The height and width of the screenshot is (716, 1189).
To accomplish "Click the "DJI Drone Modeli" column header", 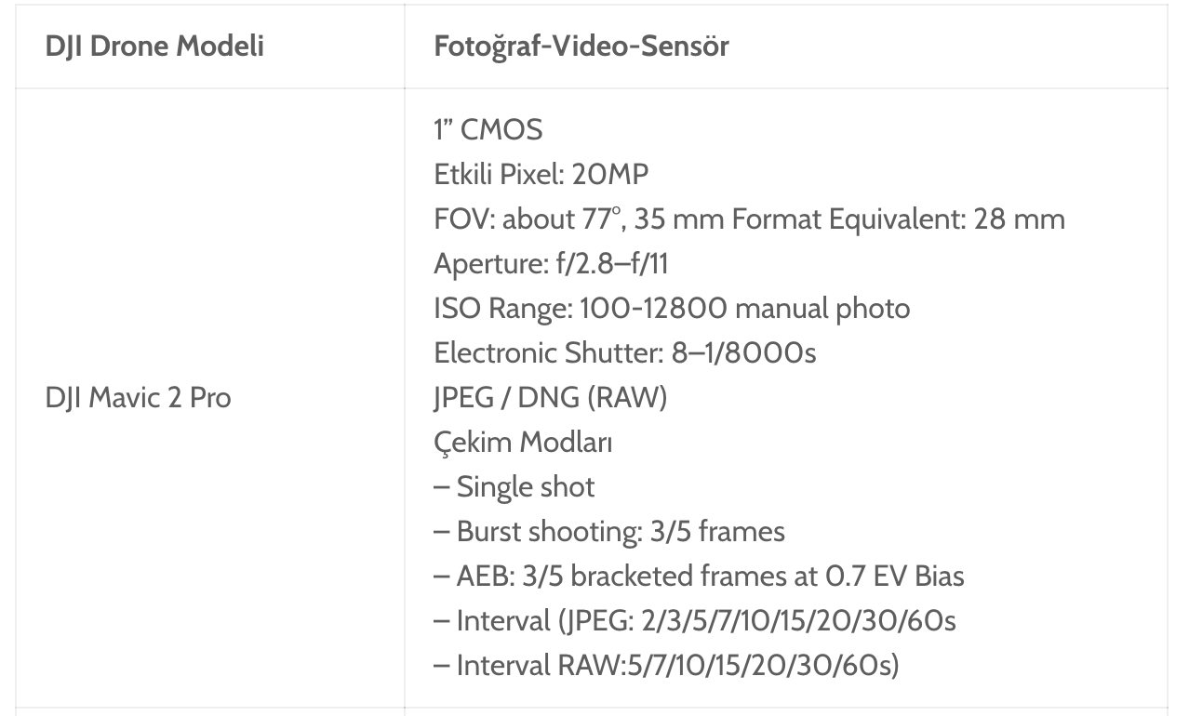I will pos(154,46).
